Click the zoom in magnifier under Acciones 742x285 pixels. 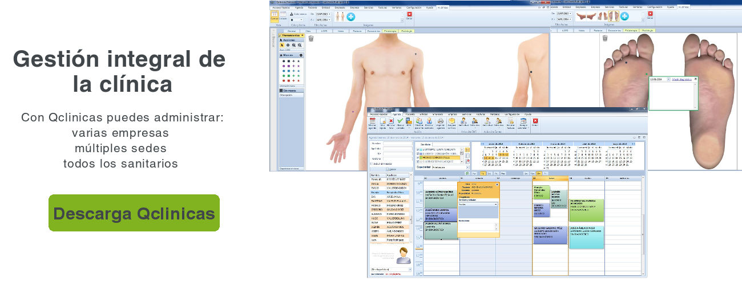pos(294,45)
